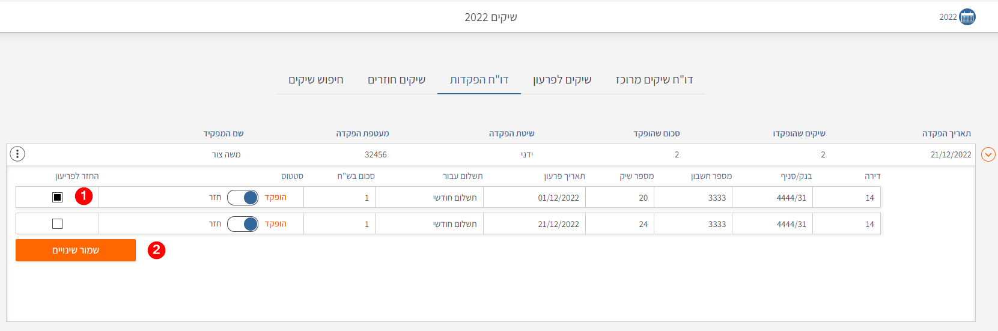Check the return checkbox for check 20

[x=58, y=197]
